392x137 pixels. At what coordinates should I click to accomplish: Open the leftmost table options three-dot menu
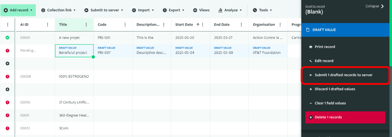coord(8,25)
